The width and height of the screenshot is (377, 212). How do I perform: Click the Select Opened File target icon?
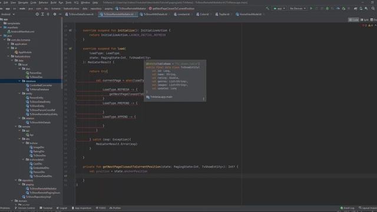coord(37,14)
